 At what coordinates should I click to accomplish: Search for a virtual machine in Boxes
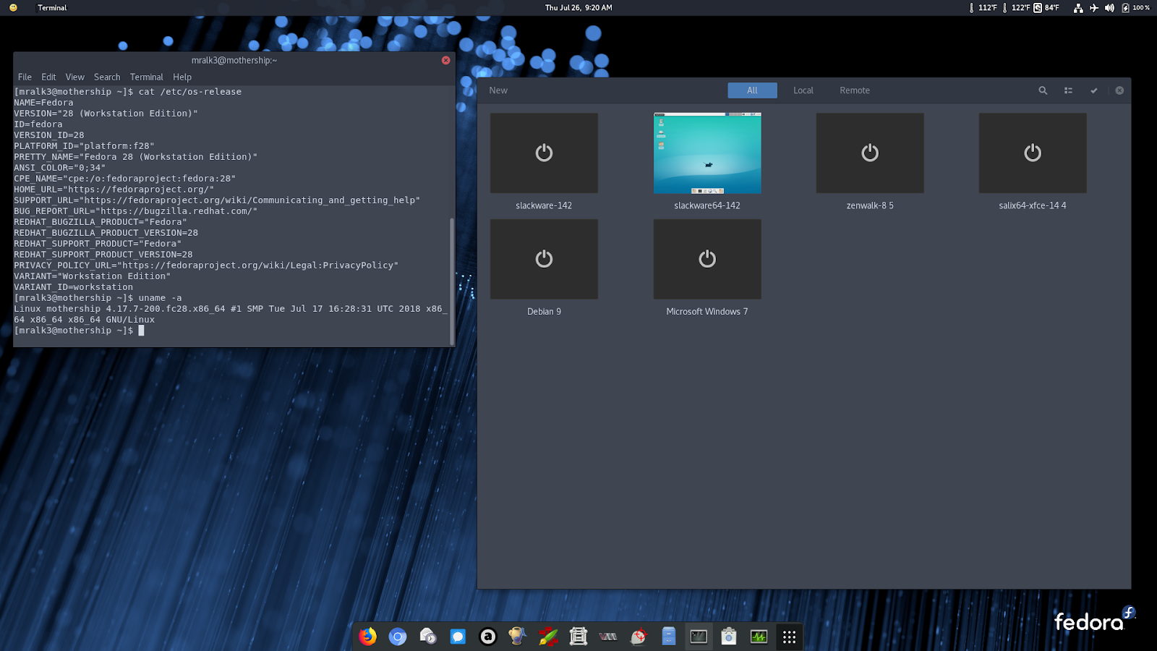[1043, 90]
